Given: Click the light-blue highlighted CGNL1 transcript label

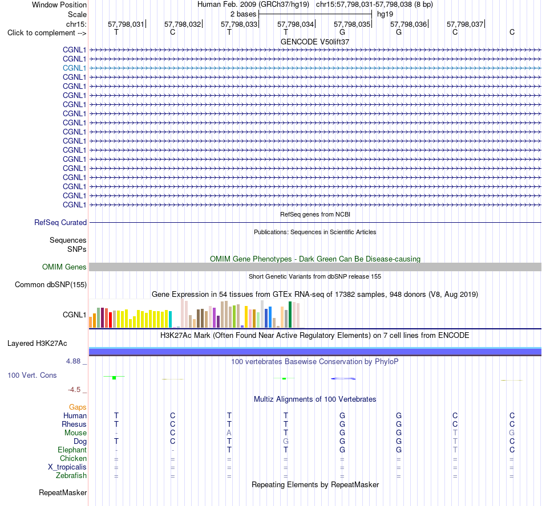Looking at the screenshot, I should pos(74,68).
